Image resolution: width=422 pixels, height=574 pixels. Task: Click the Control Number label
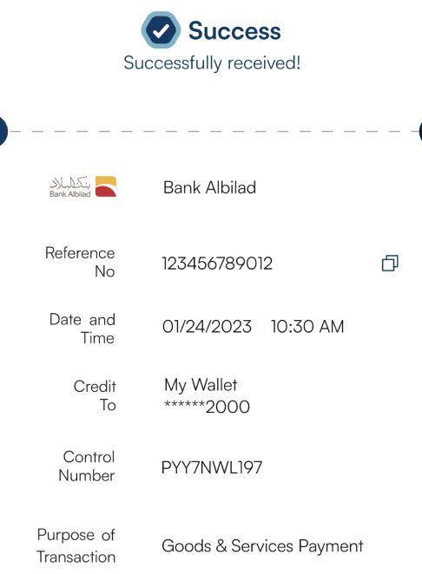click(x=87, y=466)
